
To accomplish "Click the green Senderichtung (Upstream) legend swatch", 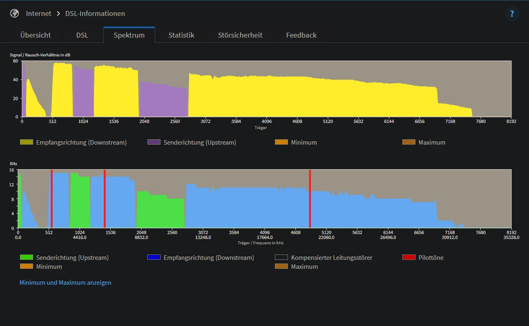I will click(26, 257).
